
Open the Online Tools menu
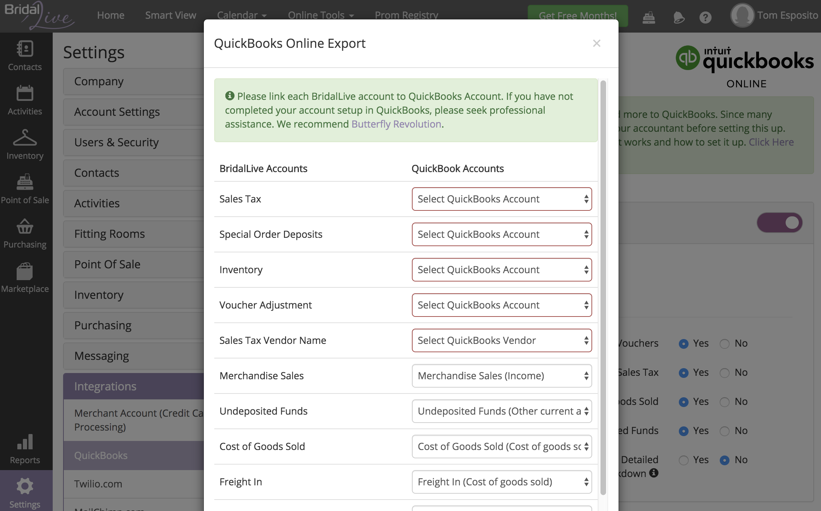pos(321,15)
